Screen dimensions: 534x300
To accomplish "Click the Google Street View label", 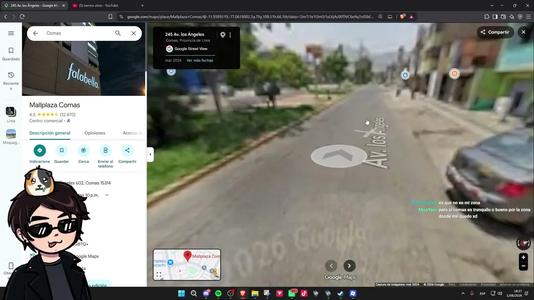I will point(191,49).
